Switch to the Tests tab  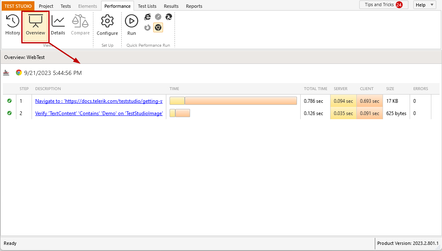[66, 6]
